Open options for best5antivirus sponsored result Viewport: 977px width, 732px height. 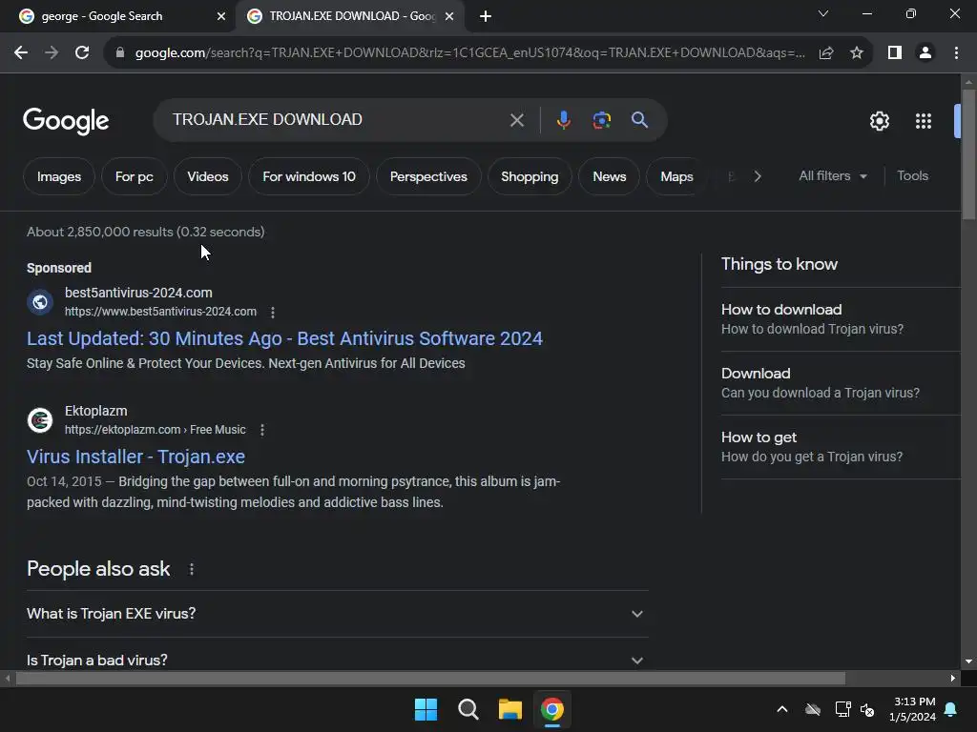pos(272,312)
